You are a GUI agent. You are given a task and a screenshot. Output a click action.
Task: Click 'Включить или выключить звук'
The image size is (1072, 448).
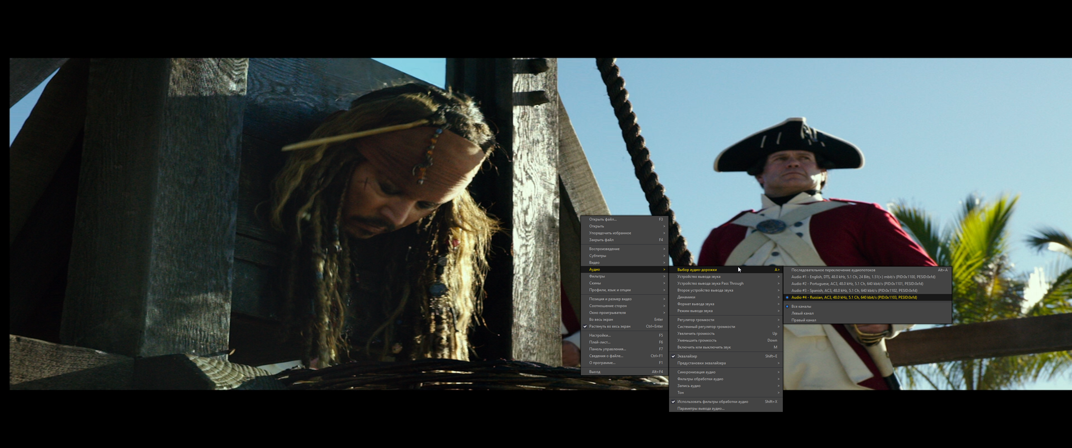(x=704, y=348)
